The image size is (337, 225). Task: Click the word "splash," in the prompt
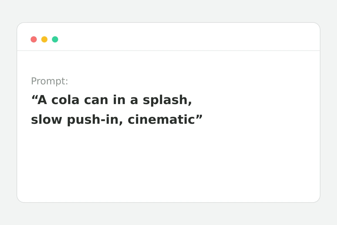167,100
